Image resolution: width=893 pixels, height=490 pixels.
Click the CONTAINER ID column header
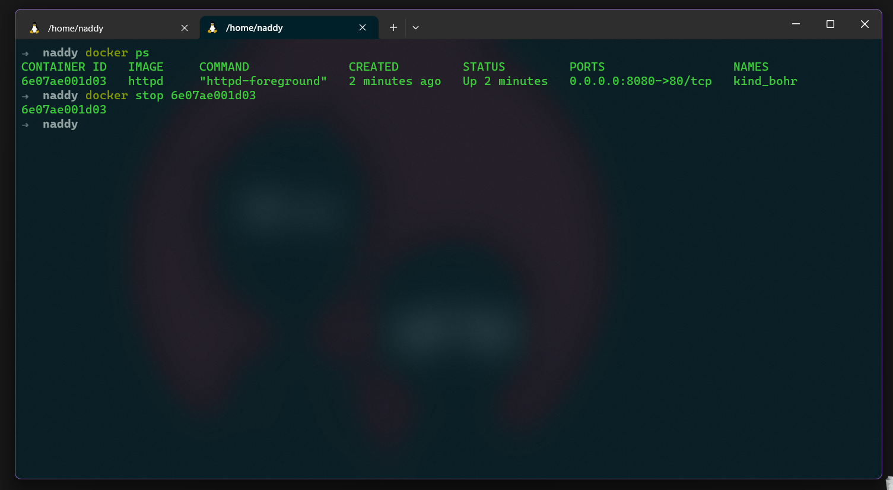64,67
